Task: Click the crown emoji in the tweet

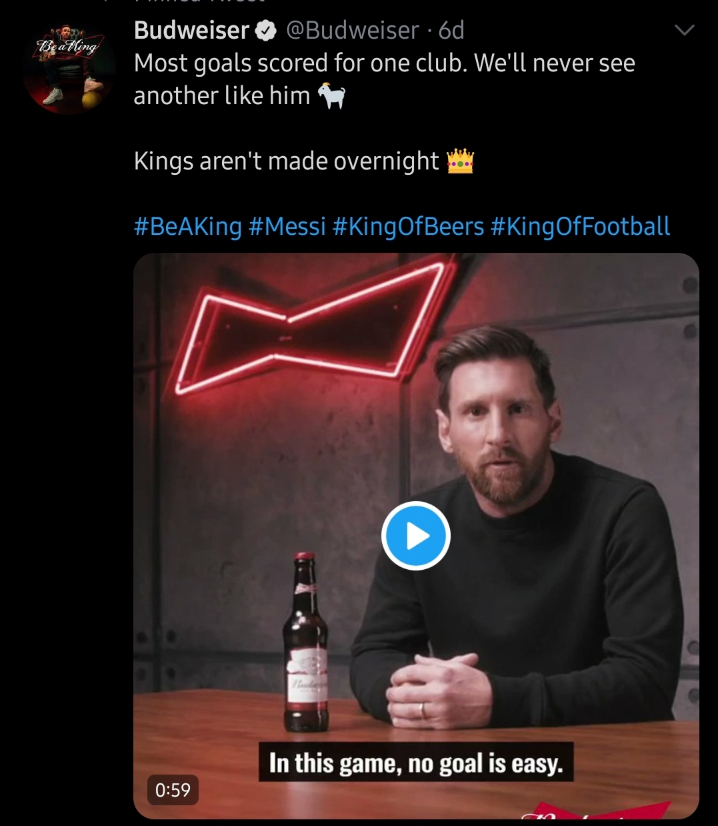Action: coord(460,161)
